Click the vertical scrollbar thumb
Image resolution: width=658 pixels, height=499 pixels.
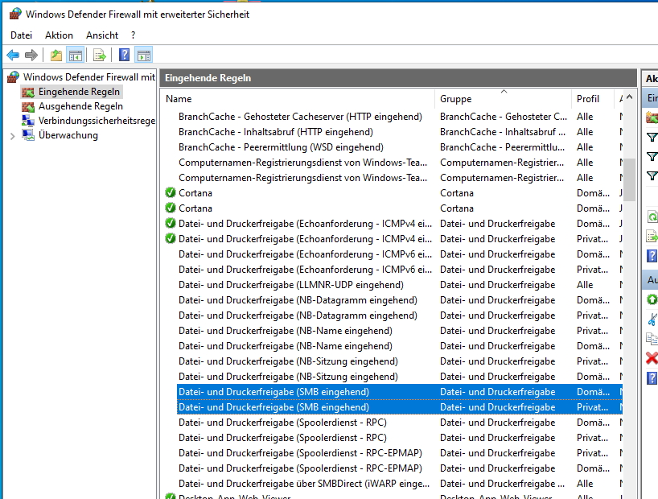629,179
